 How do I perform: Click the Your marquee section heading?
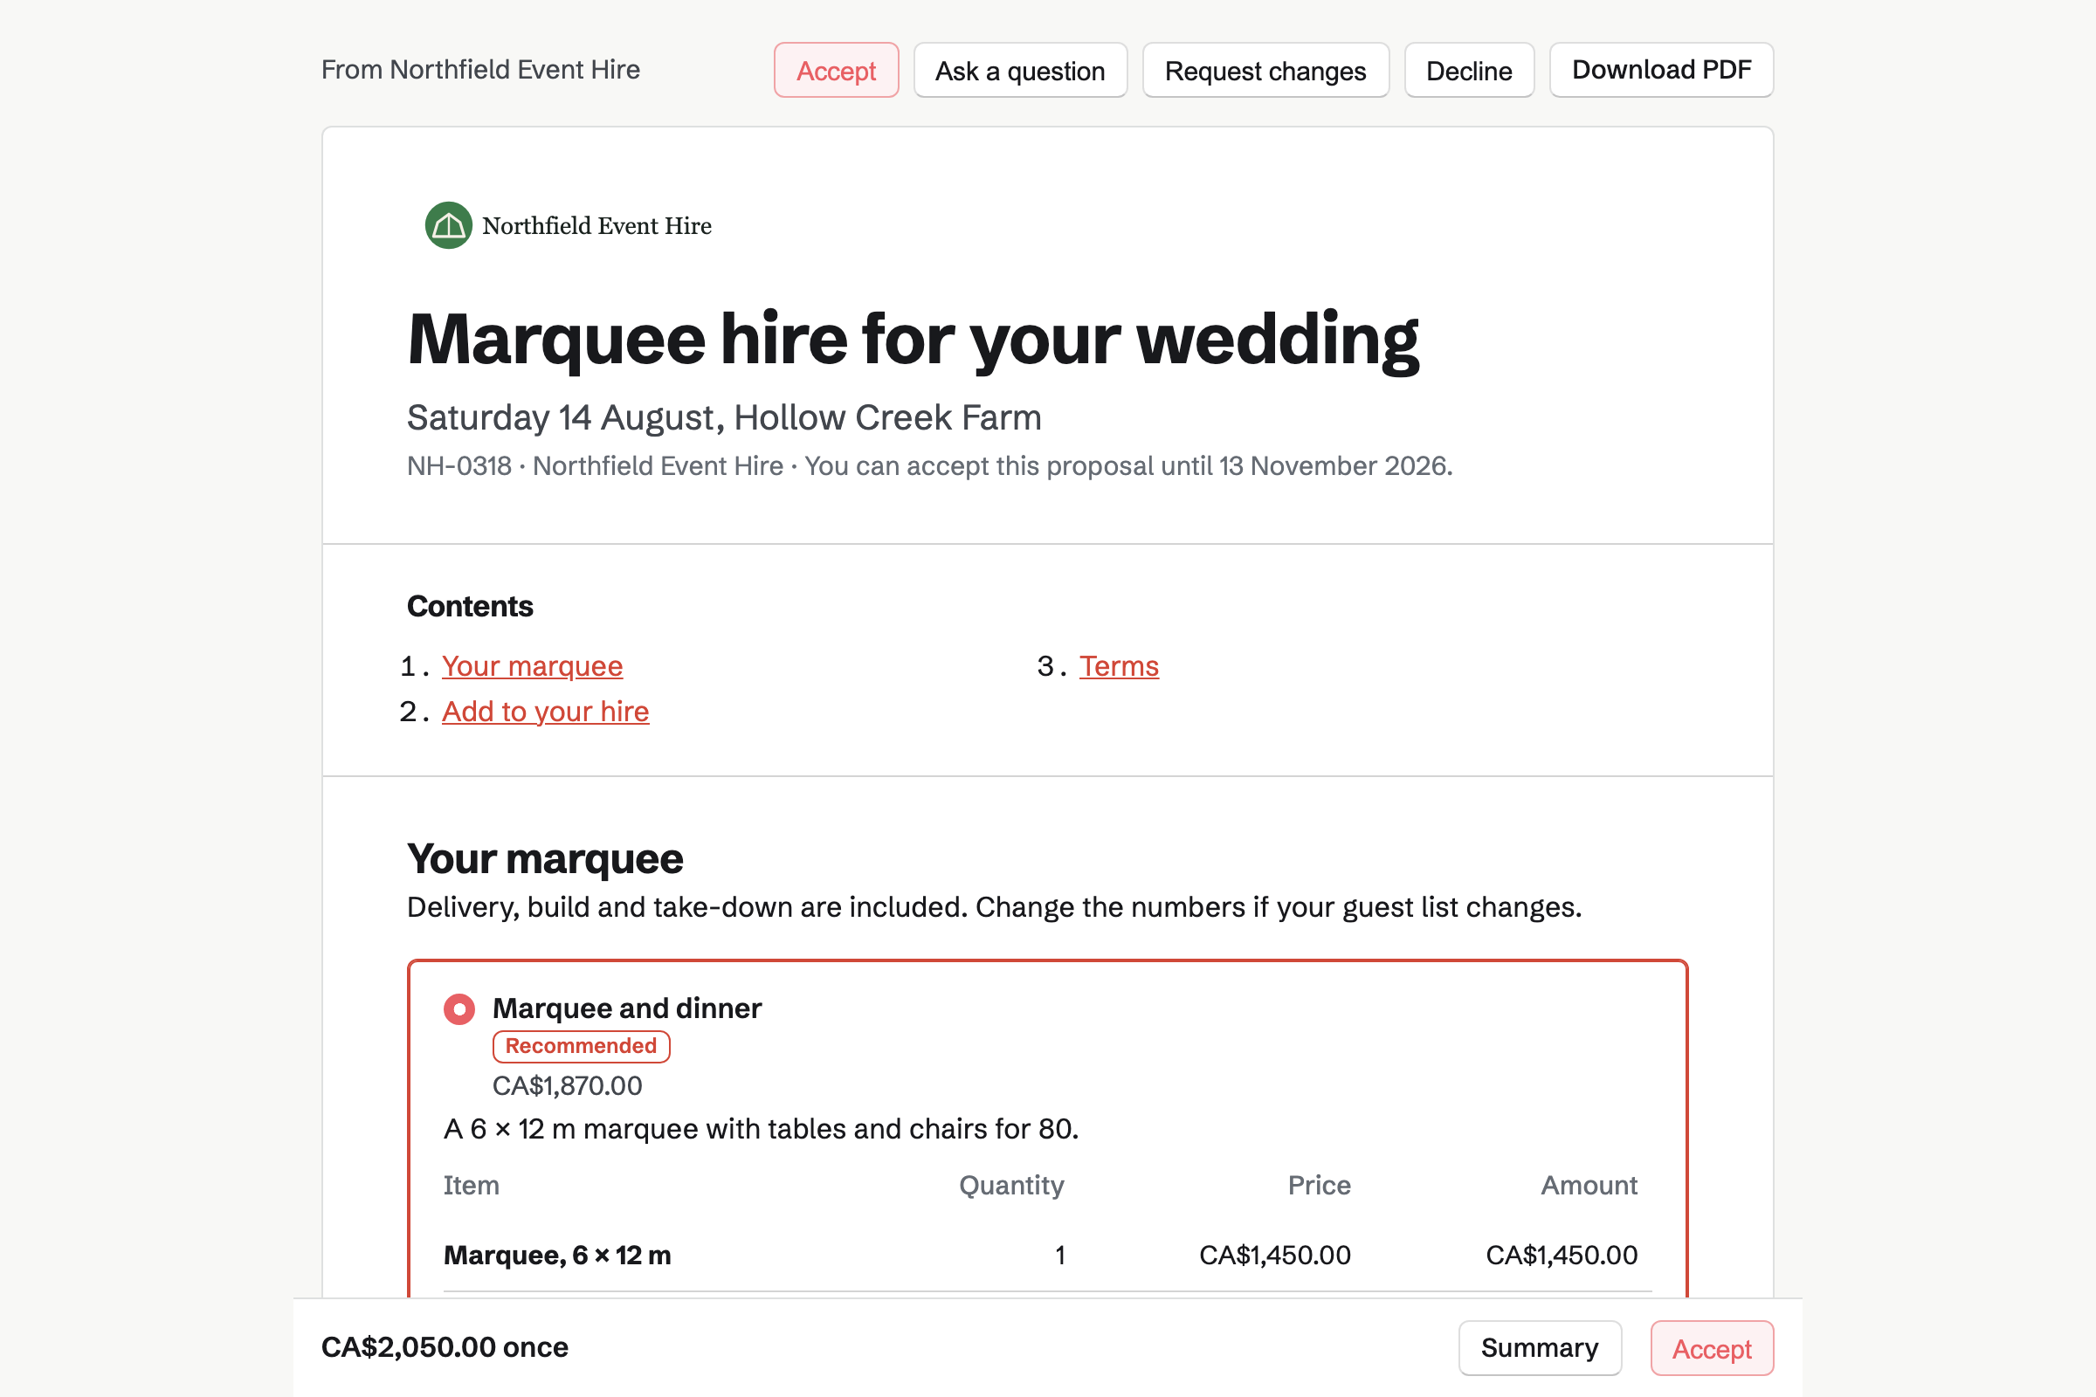[544, 859]
